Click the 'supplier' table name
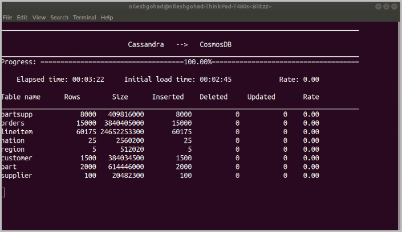This screenshot has width=402, height=232. click(x=17, y=176)
